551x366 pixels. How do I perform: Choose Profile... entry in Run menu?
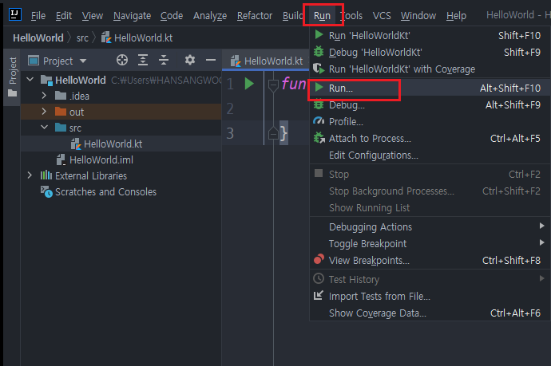coord(430,121)
